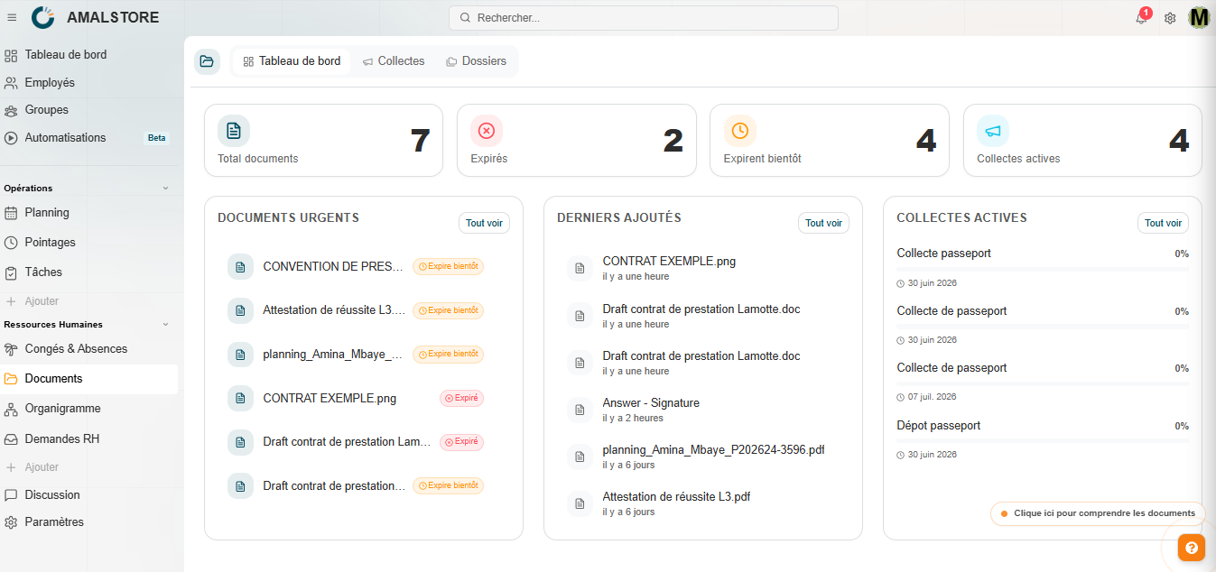1216x572 pixels.
Task: Click Tout voir in Documents urgents
Action: [484, 223]
